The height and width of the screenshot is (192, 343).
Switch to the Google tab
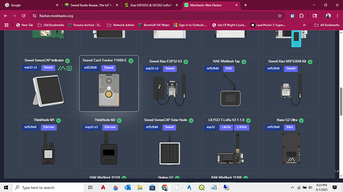coord(32,5)
